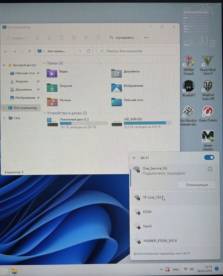Click the Explorer back navigation arrow

click(6, 51)
